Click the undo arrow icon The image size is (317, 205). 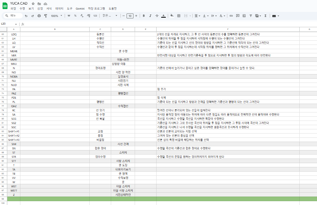[26, 16]
